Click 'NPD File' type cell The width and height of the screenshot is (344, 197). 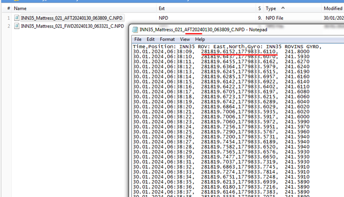274,18
